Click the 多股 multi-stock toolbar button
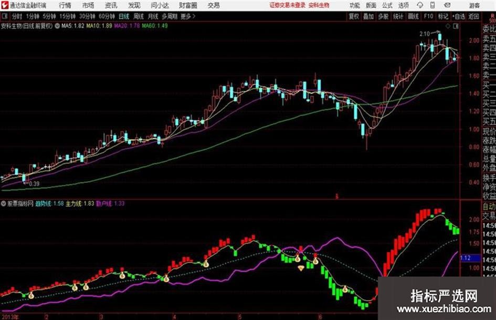496x320 pixels. (383, 16)
